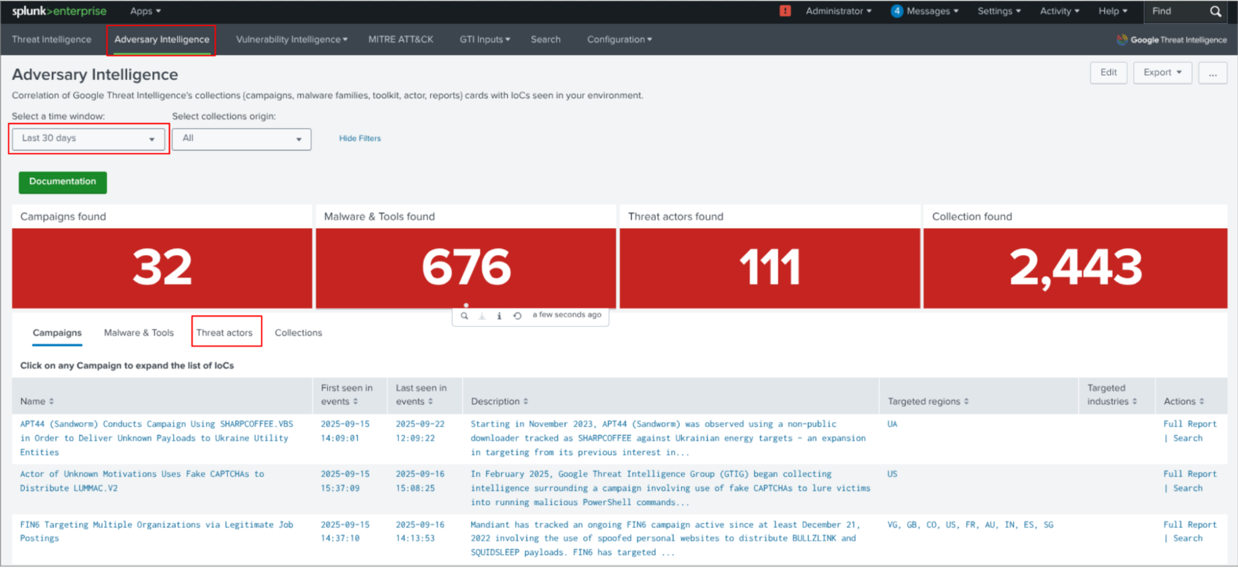Viewport: 1238px width, 569px height.
Task: Click the Find input field
Action: pyautogui.click(x=1177, y=11)
